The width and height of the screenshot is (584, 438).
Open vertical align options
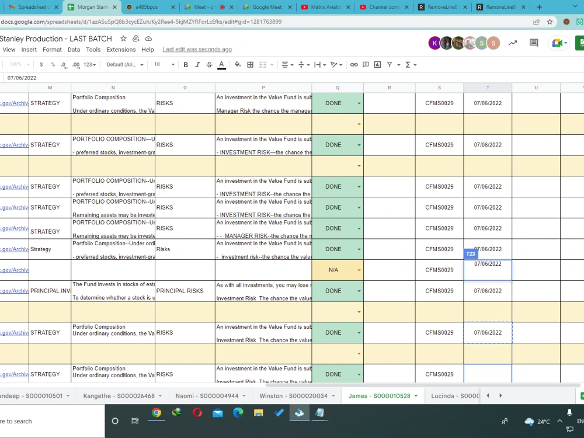[304, 65]
